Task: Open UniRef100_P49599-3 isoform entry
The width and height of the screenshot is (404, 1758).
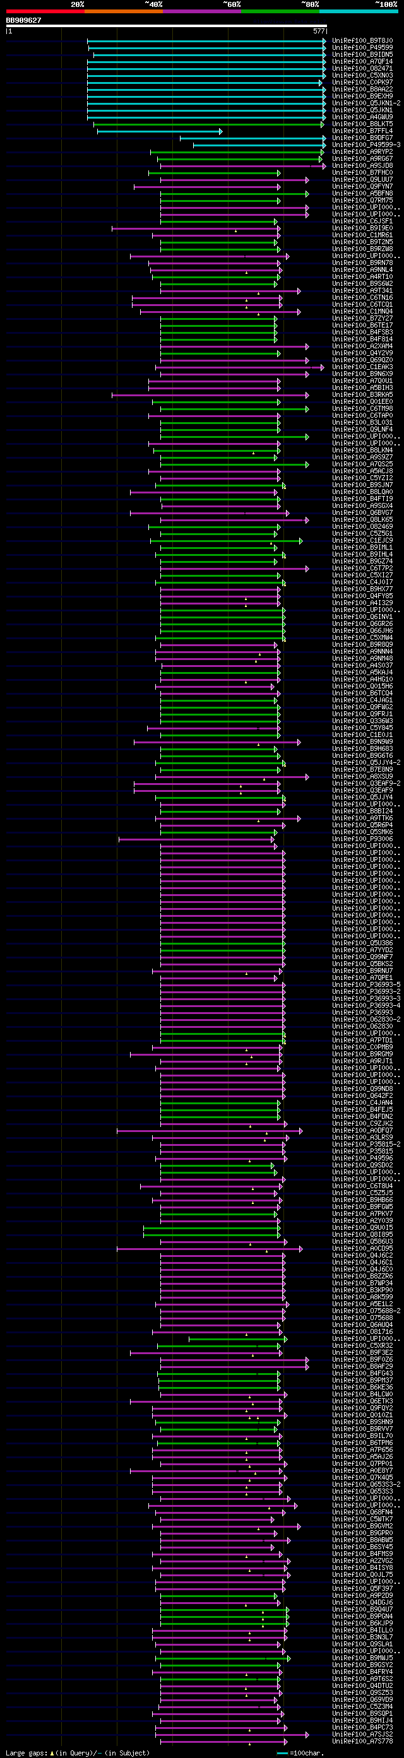Action: (367, 145)
